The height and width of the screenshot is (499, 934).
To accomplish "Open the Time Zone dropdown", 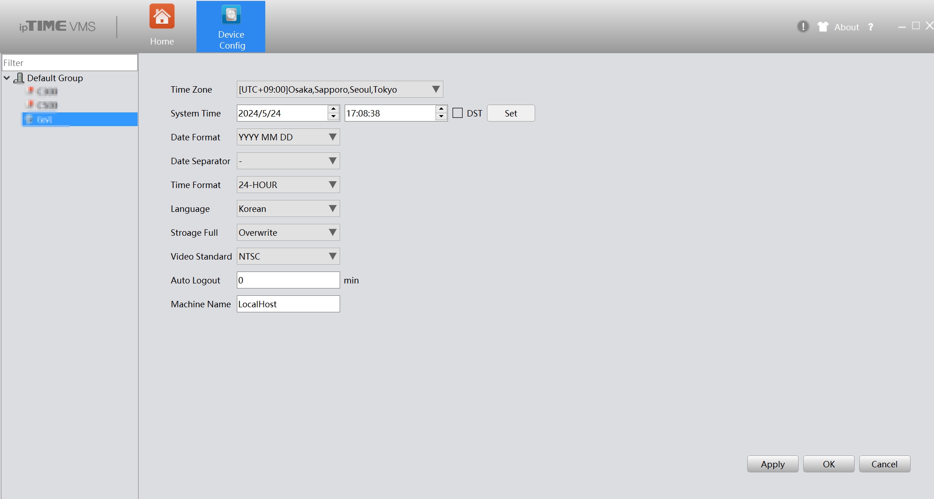I will pyautogui.click(x=340, y=89).
